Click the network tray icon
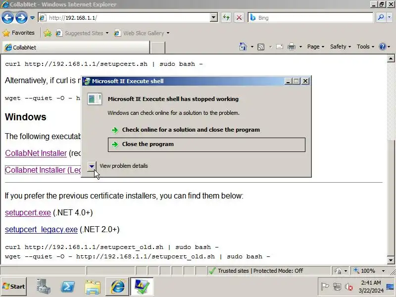 (x=337, y=287)
